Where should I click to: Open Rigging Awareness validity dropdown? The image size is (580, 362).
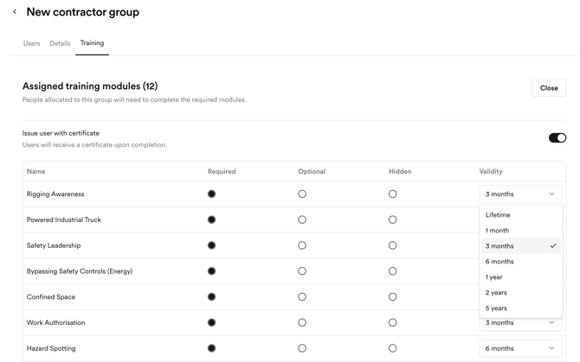520,194
